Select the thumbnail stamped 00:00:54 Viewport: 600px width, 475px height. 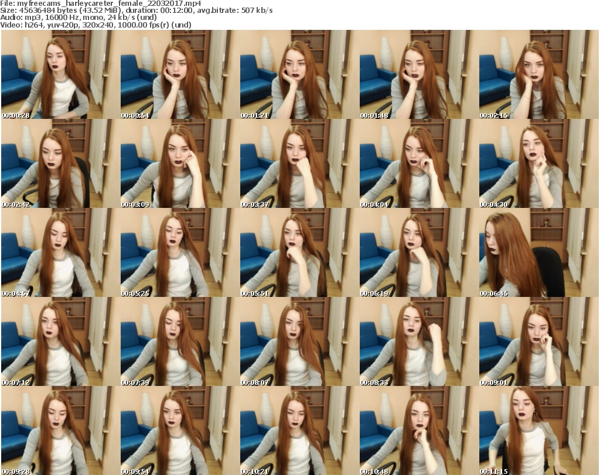tap(180, 74)
